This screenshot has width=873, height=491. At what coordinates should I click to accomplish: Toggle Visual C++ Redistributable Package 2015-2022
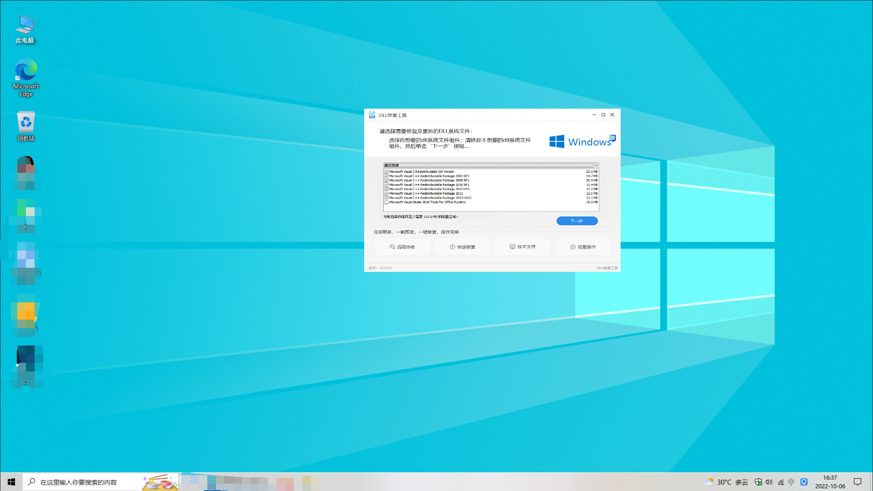click(386, 198)
